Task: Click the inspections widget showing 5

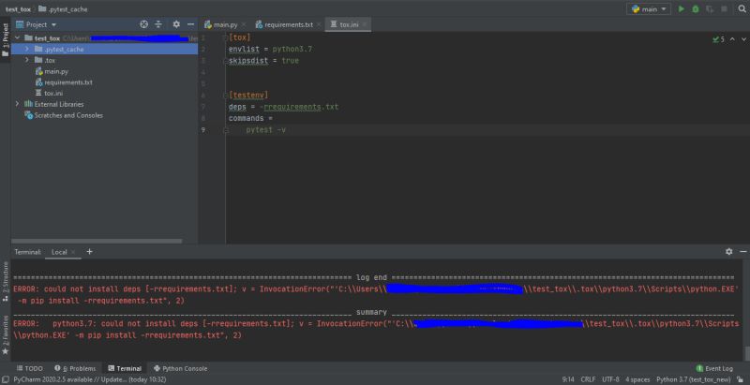Action: pyautogui.click(x=718, y=39)
